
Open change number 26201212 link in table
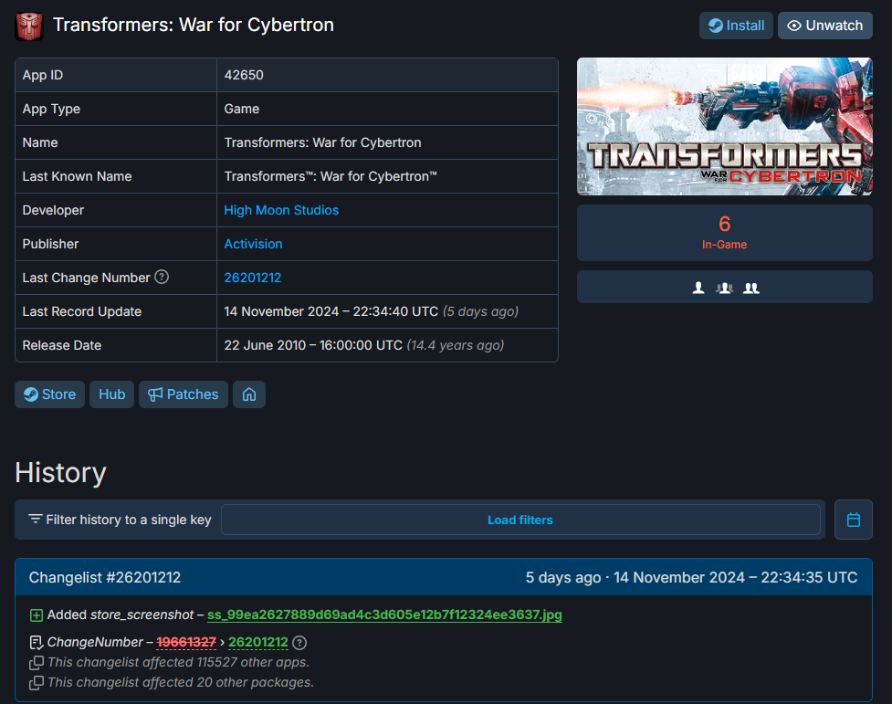coord(253,278)
